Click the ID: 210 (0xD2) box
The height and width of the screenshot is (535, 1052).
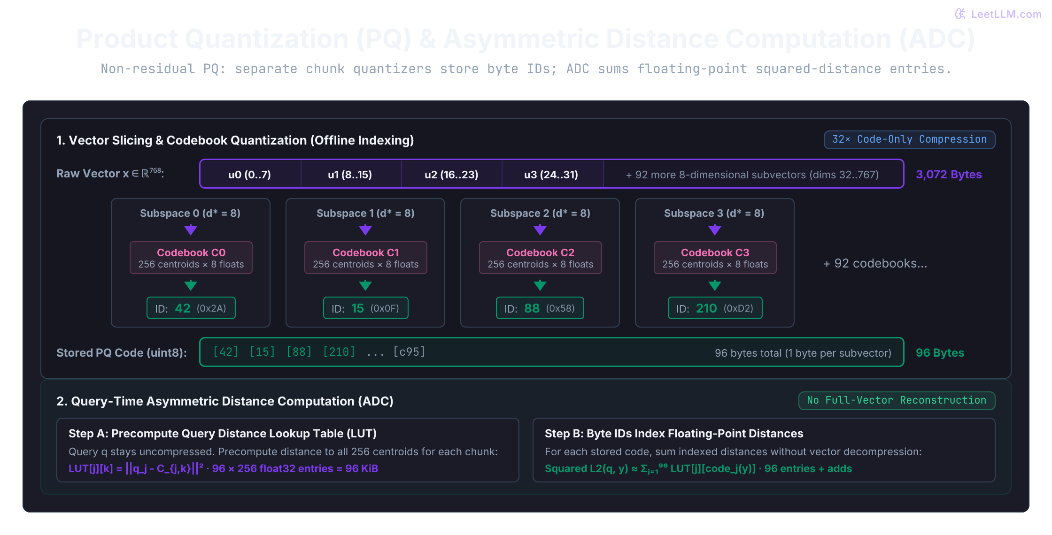point(715,308)
